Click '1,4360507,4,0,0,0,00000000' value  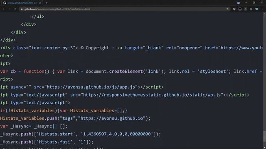coord(117,134)
